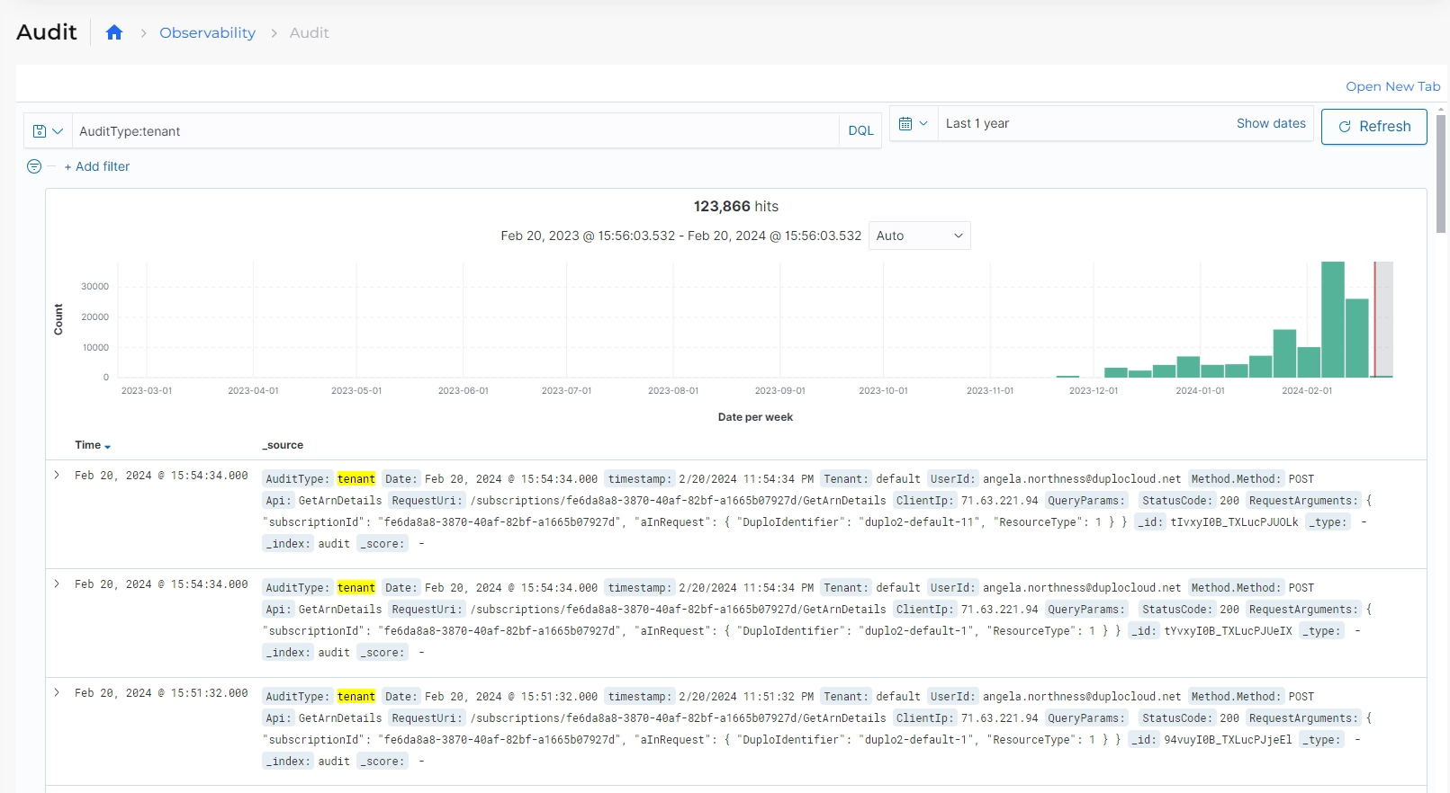Add a new filter
1450x793 pixels.
click(x=97, y=166)
